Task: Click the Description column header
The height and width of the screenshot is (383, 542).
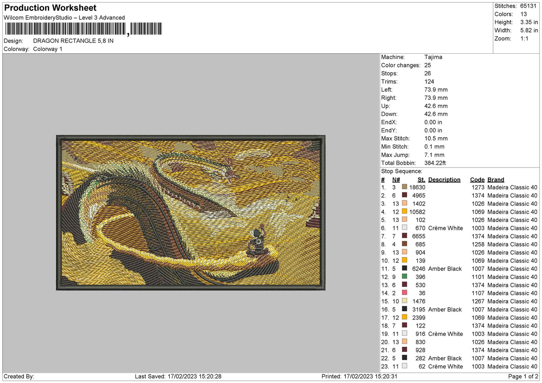Action: [x=444, y=179]
